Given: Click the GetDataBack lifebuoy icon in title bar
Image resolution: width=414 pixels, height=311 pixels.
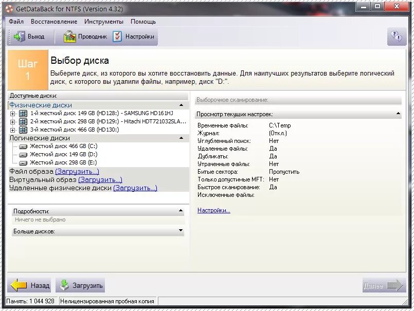Looking at the screenshot, I should click(9, 9).
